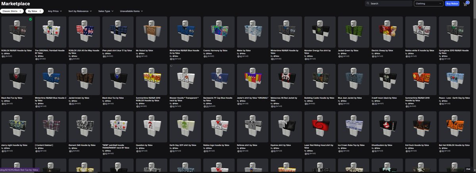Expand the Sales Type dropdown

(106, 11)
